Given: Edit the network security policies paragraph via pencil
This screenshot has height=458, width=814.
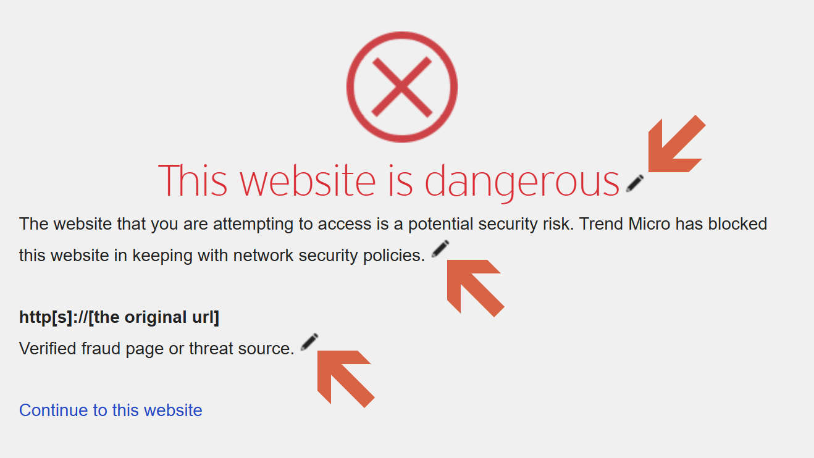Looking at the screenshot, I should point(440,249).
